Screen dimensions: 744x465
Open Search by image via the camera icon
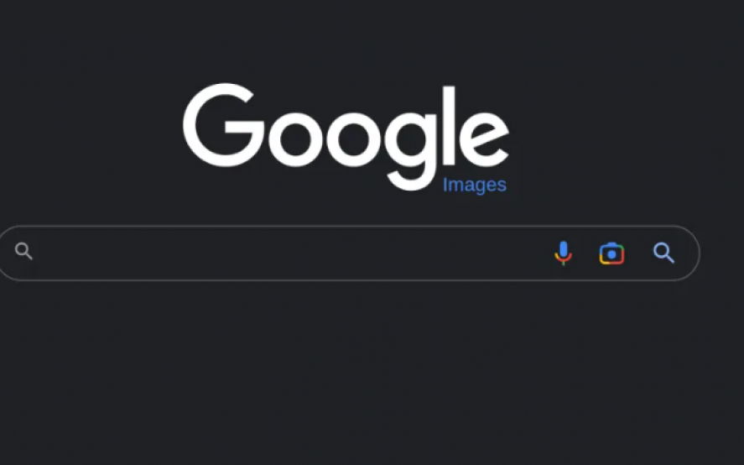click(611, 253)
